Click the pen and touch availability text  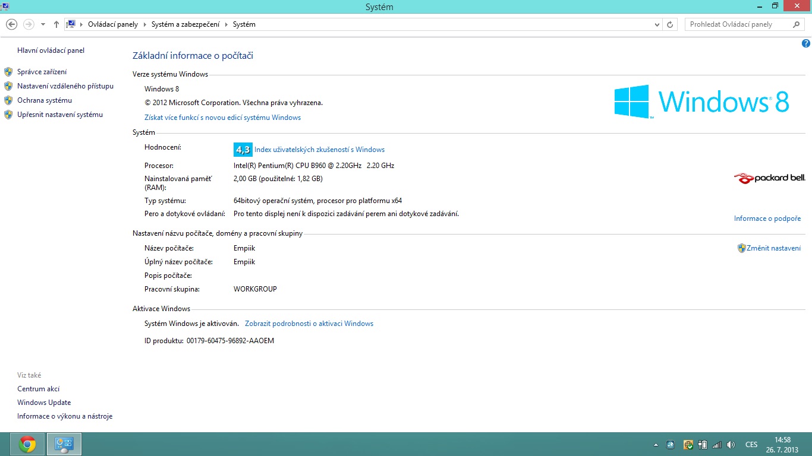click(x=346, y=214)
